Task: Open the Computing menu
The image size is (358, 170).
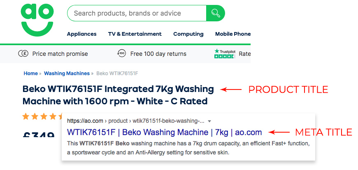Action: 188,34
